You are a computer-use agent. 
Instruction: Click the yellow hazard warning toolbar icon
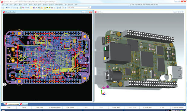(49, 8)
